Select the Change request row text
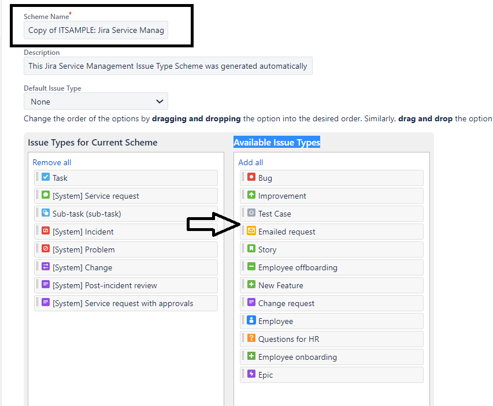Viewport: 493px width, 406px height. (286, 304)
